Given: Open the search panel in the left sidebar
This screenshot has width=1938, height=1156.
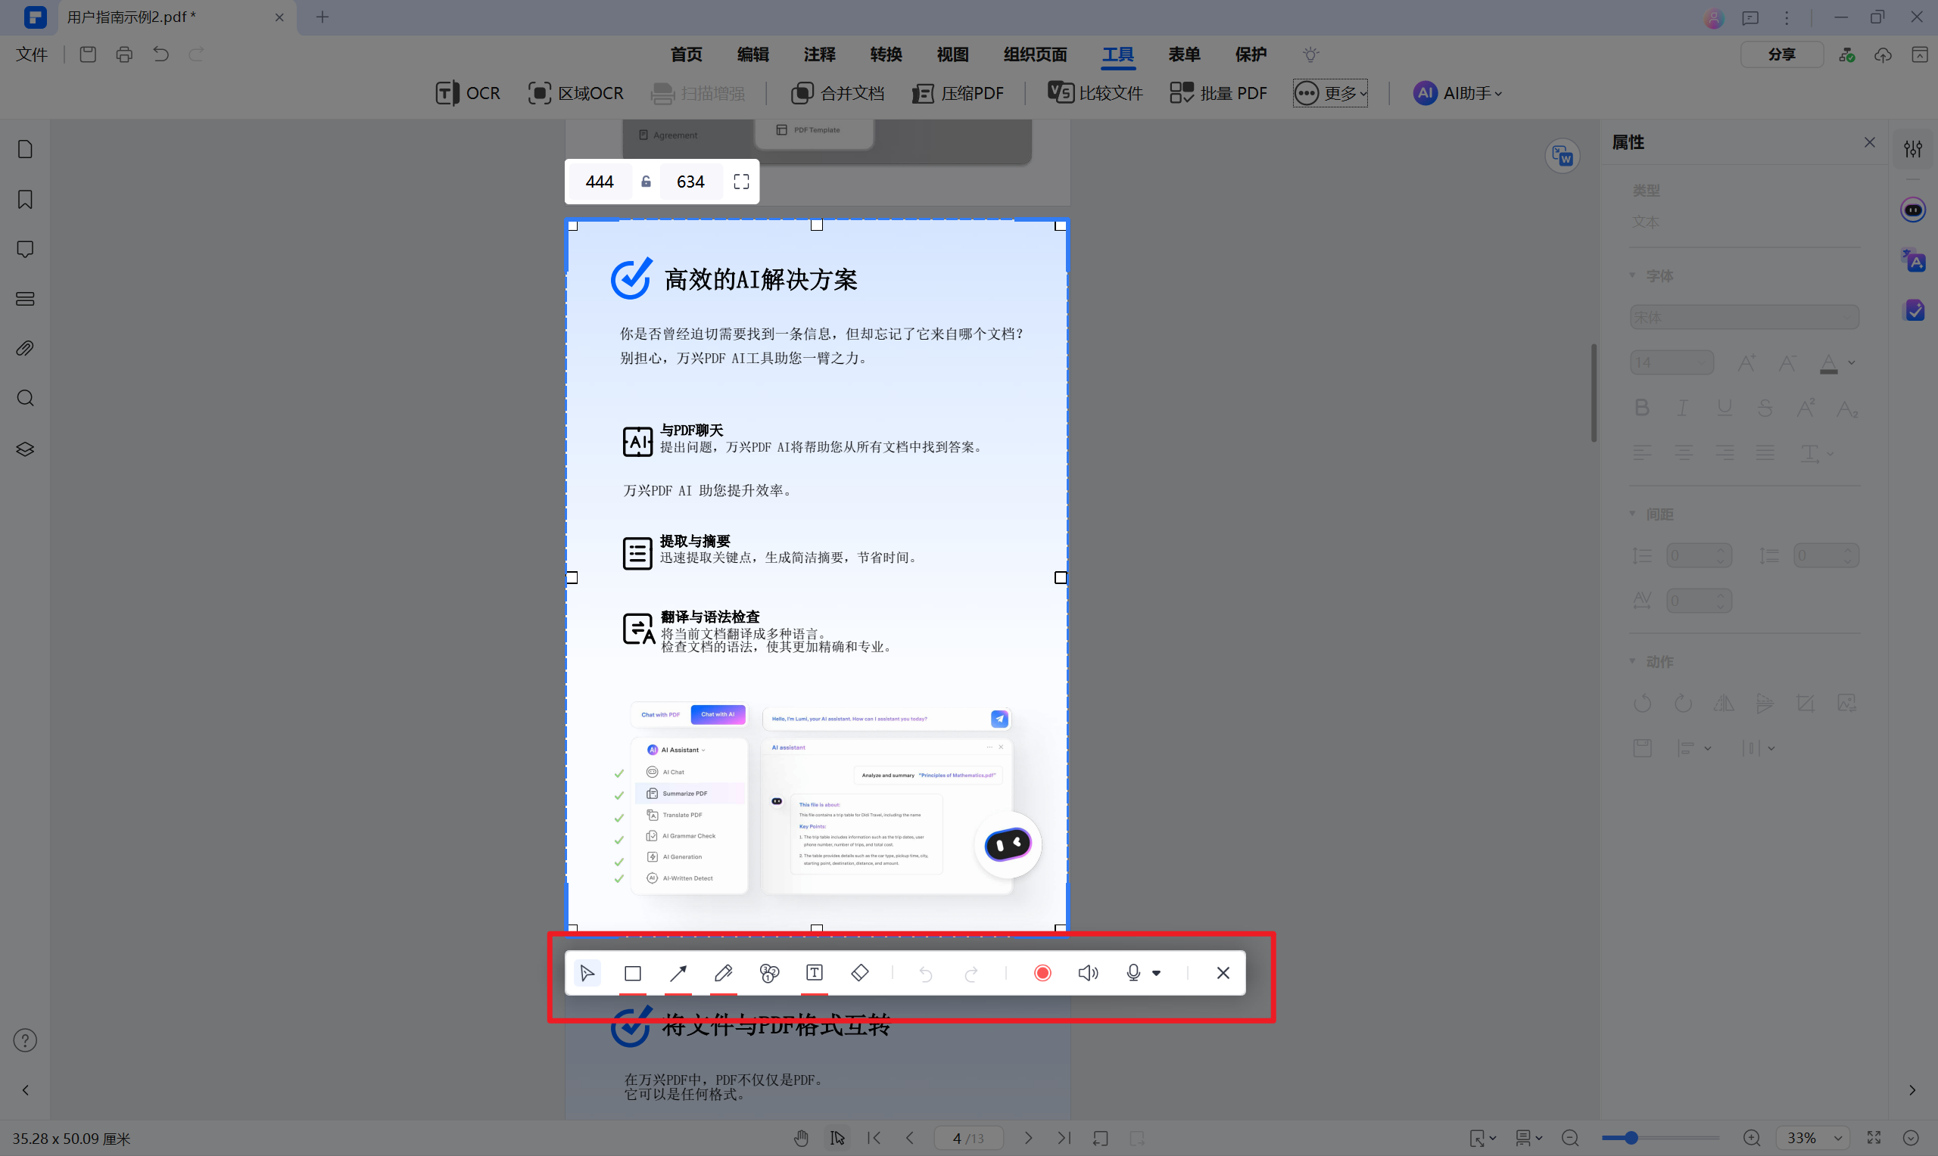Looking at the screenshot, I should coord(24,398).
